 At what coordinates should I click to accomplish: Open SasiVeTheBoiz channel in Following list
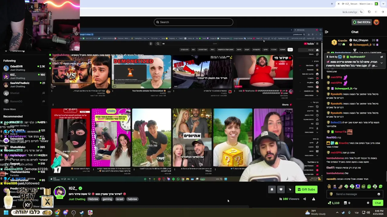click(x=24, y=85)
